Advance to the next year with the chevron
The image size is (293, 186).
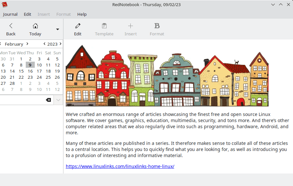60,44
